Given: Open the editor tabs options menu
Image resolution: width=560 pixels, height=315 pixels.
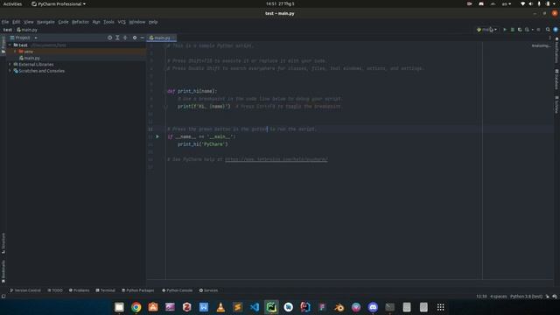Looking at the screenshot, I should click(549, 38).
